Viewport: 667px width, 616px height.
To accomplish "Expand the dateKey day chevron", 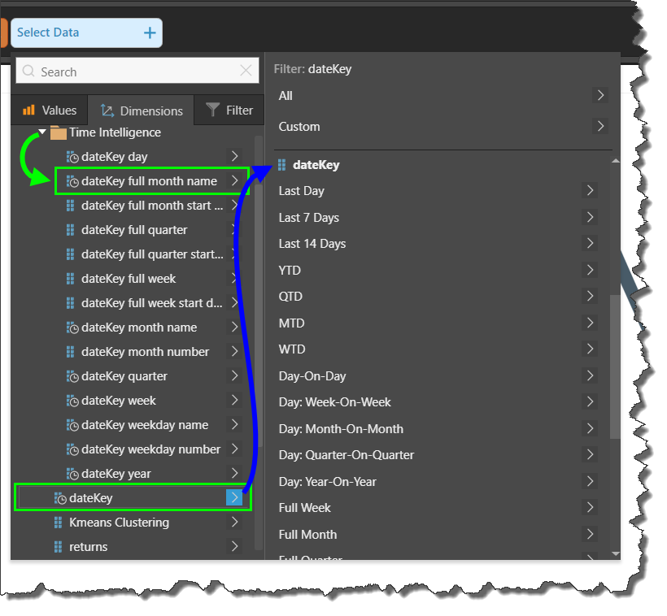I will click(x=234, y=156).
